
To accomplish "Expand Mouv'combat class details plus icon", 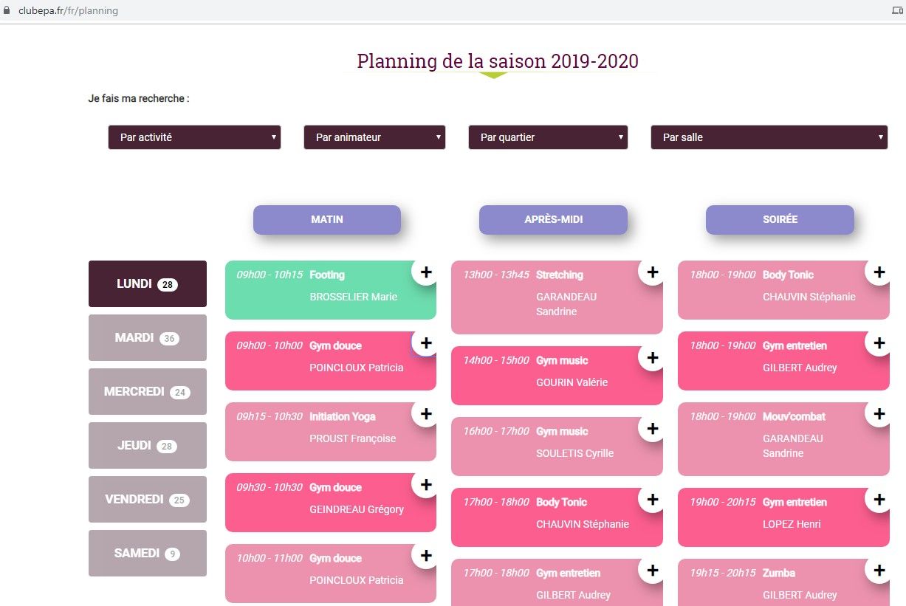I will [x=879, y=414].
